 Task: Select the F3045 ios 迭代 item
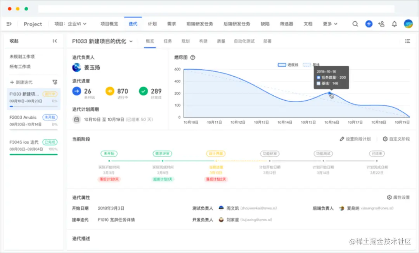[34, 147]
